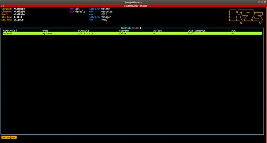Close the terminal window
Screen dimensions: 267x143
click(265, 2)
